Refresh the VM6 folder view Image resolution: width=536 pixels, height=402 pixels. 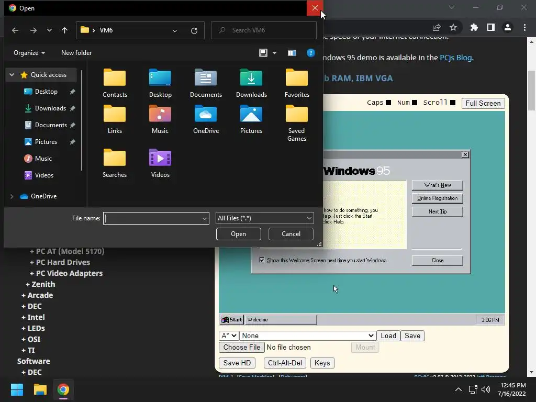click(x=194, y=31)
